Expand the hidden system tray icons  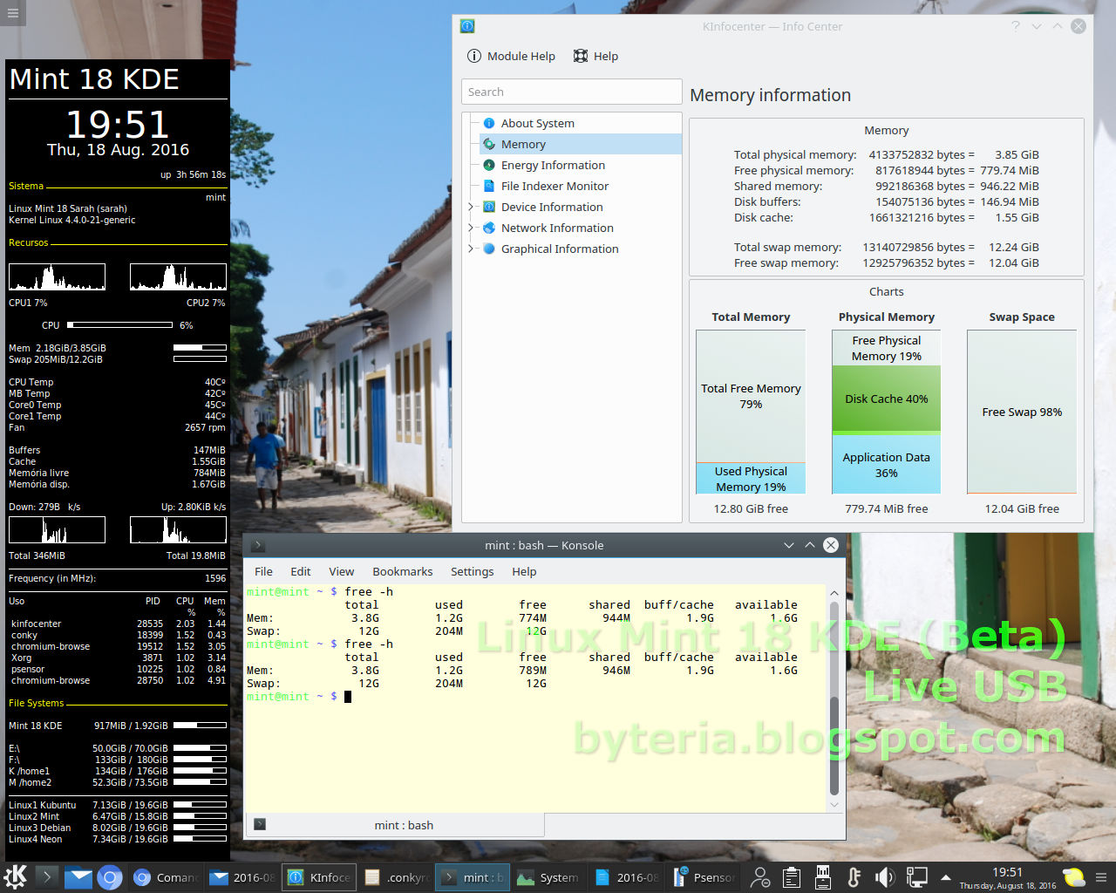[946, 877]
